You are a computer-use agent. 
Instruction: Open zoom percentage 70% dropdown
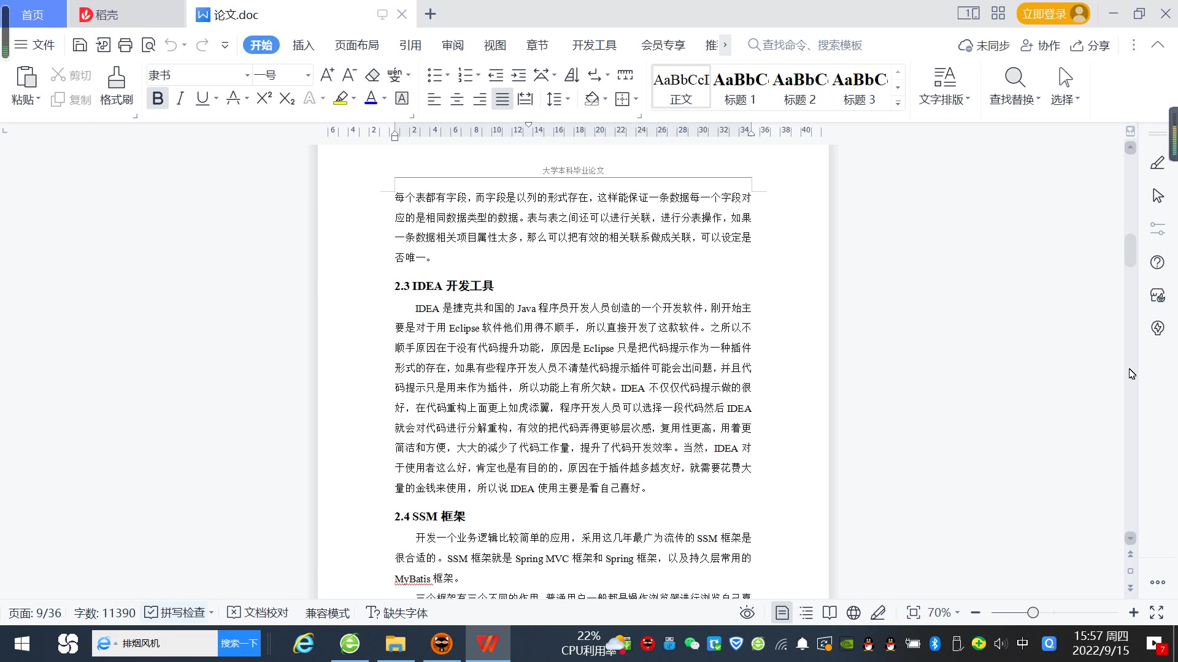[x=944, y=612]
